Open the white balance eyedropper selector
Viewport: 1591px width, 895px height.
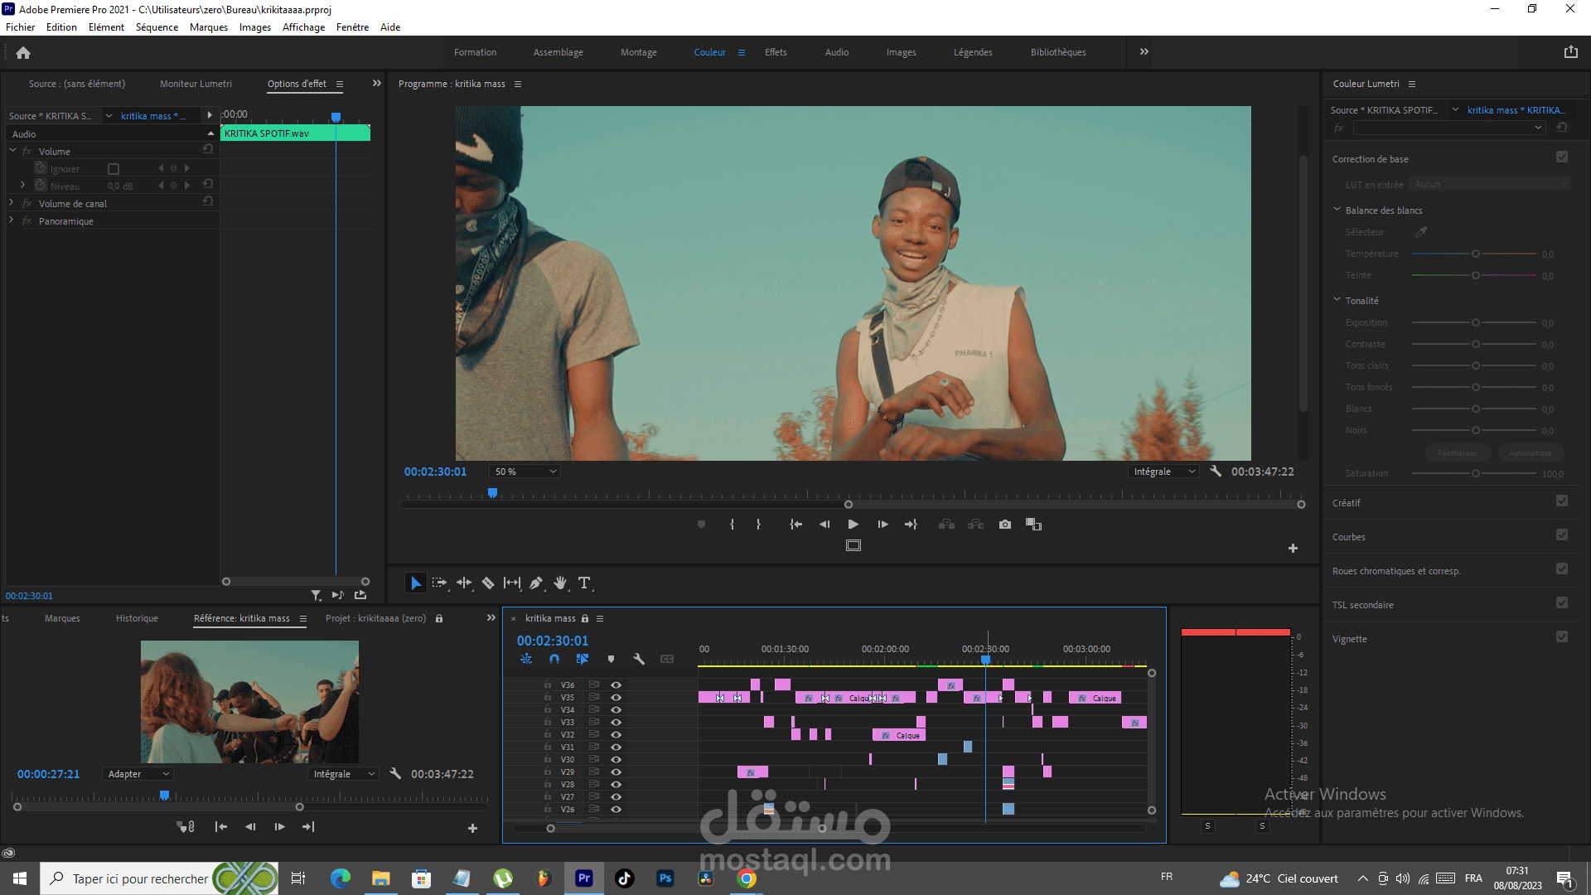(1420, 232)
